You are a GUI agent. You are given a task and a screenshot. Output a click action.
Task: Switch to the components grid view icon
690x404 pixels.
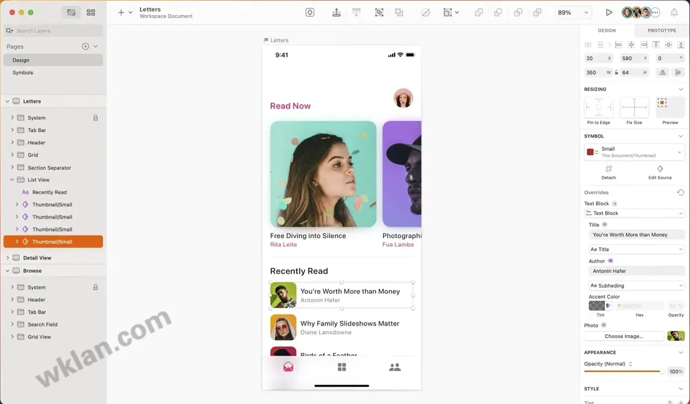coord(90,12)
